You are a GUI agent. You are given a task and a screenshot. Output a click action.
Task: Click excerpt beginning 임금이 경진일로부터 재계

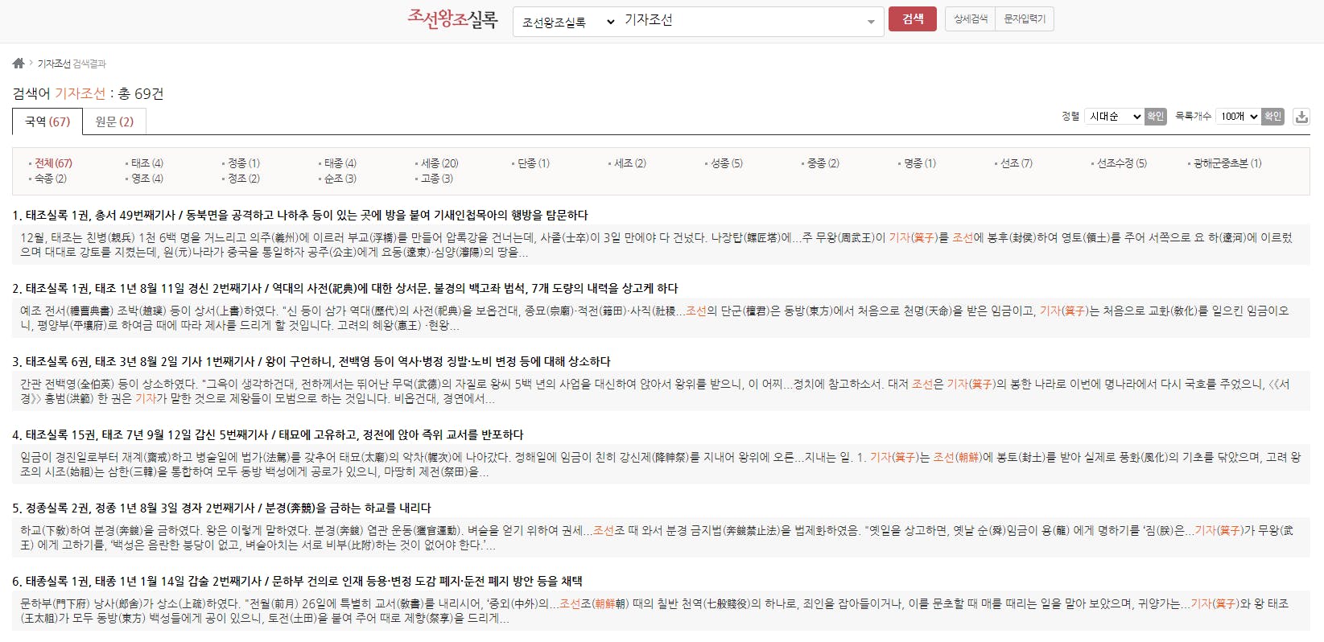click(x=660, y=464)
